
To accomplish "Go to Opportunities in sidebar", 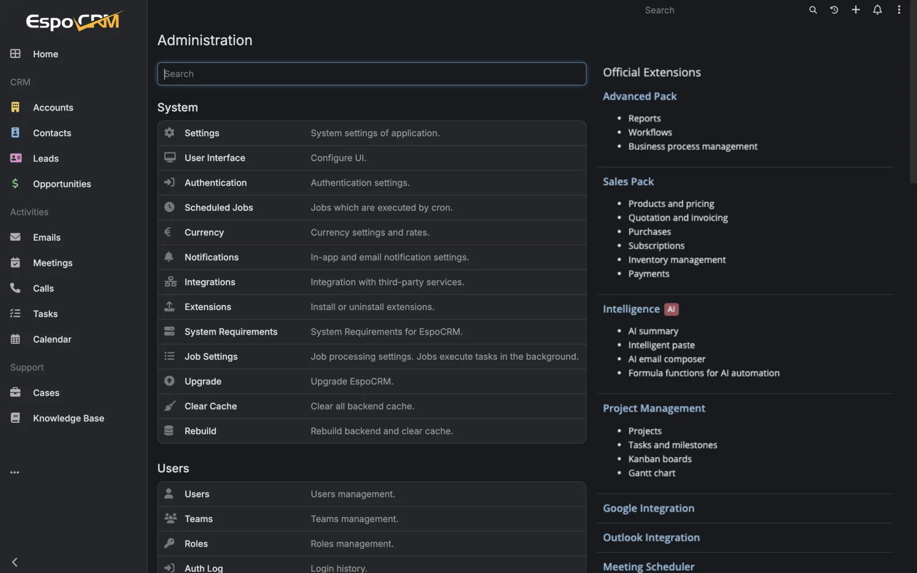I will pos(62,184).
